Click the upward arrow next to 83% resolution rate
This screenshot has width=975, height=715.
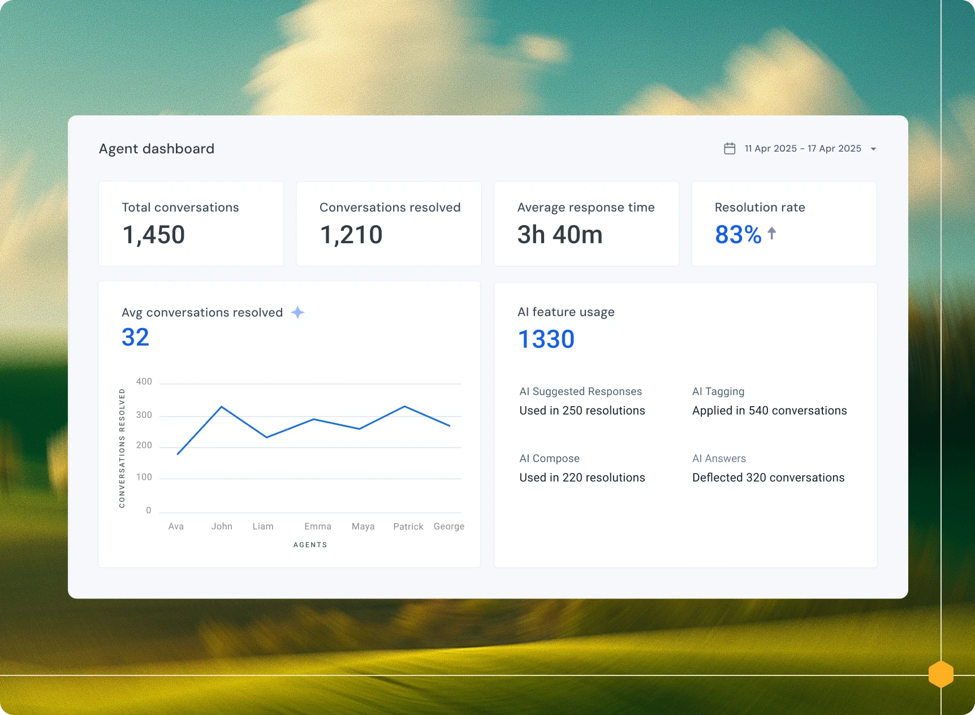(x=772, y=234)
